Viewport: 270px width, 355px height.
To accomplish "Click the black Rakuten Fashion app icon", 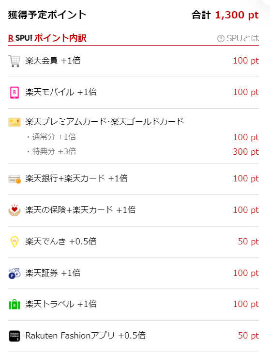I will tap(15, 336).
